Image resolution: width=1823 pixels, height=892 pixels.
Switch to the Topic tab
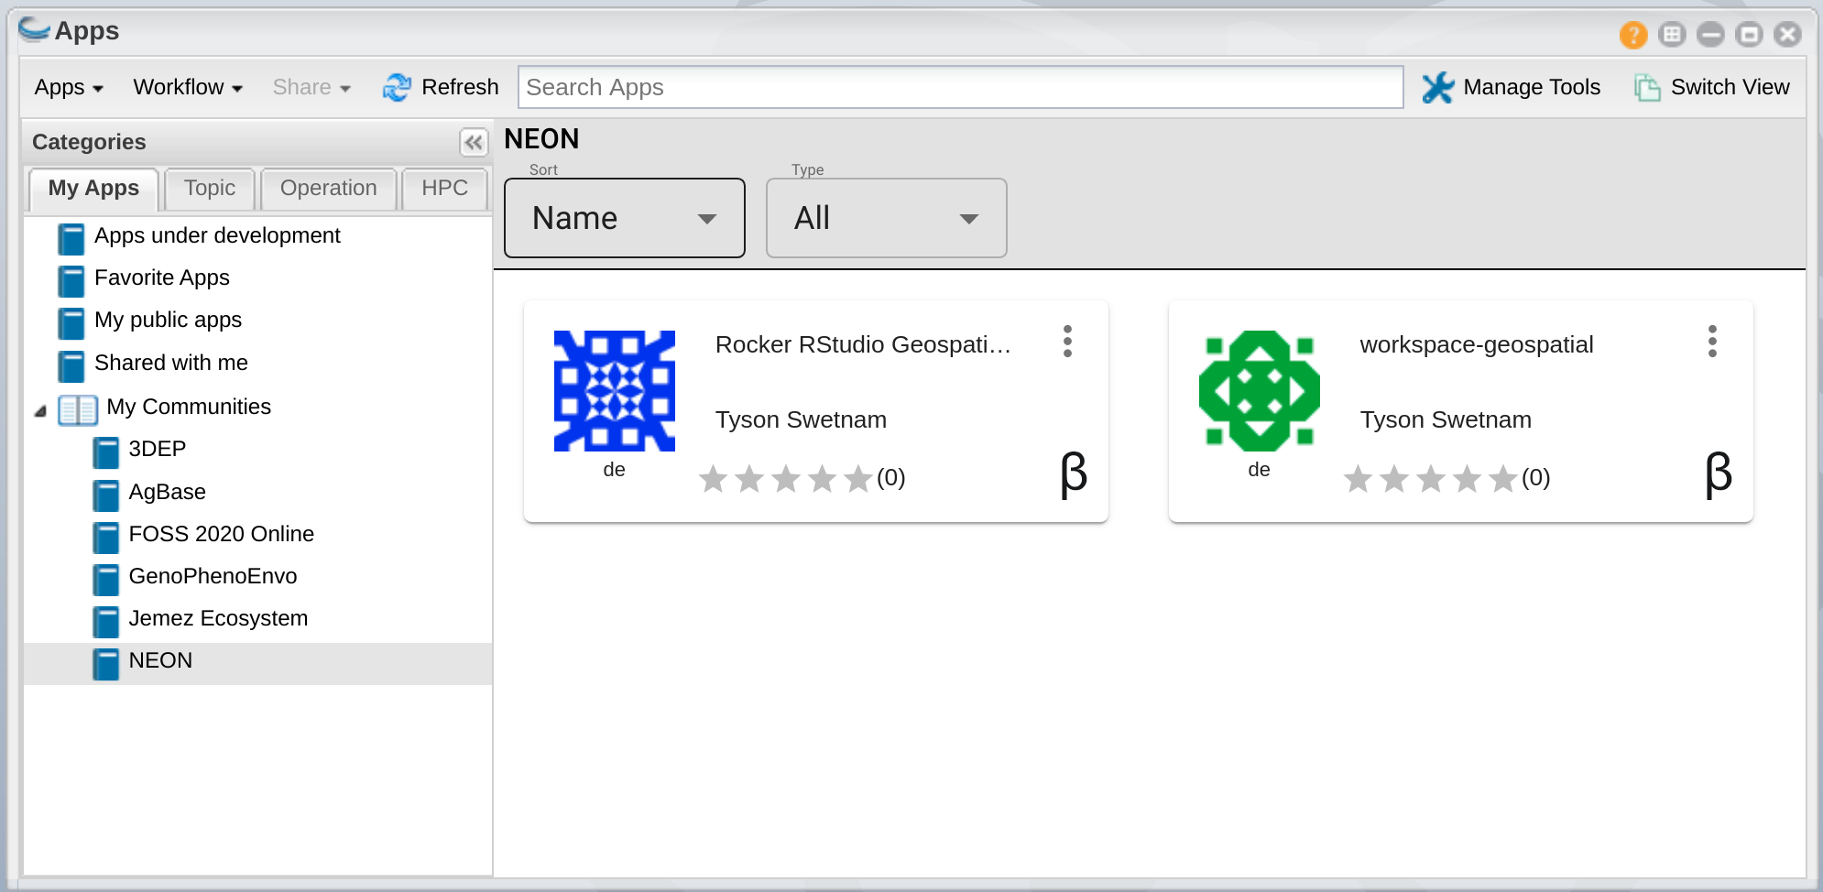coord(210,189)
